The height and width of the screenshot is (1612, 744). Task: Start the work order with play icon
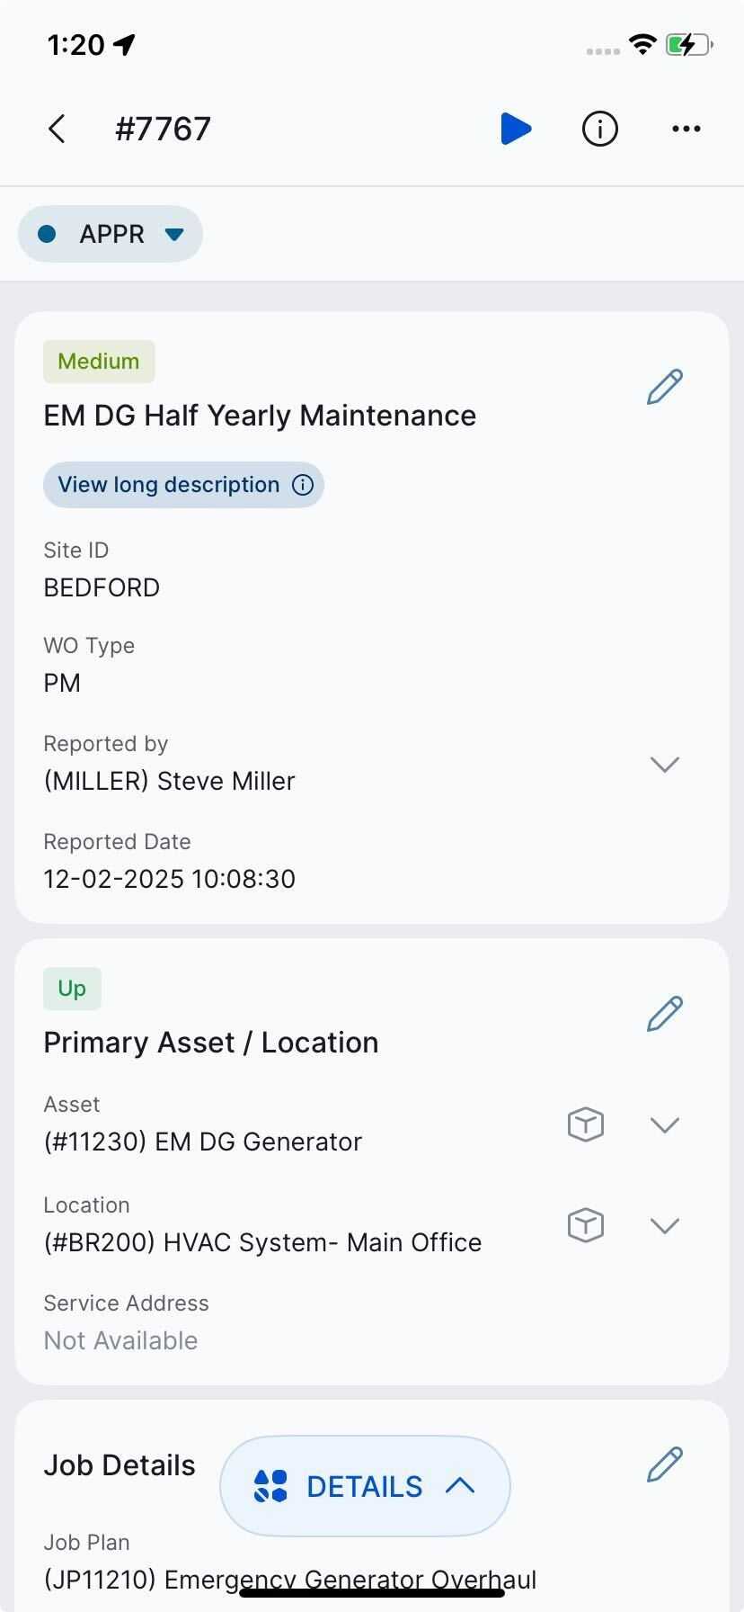[516, 129]
